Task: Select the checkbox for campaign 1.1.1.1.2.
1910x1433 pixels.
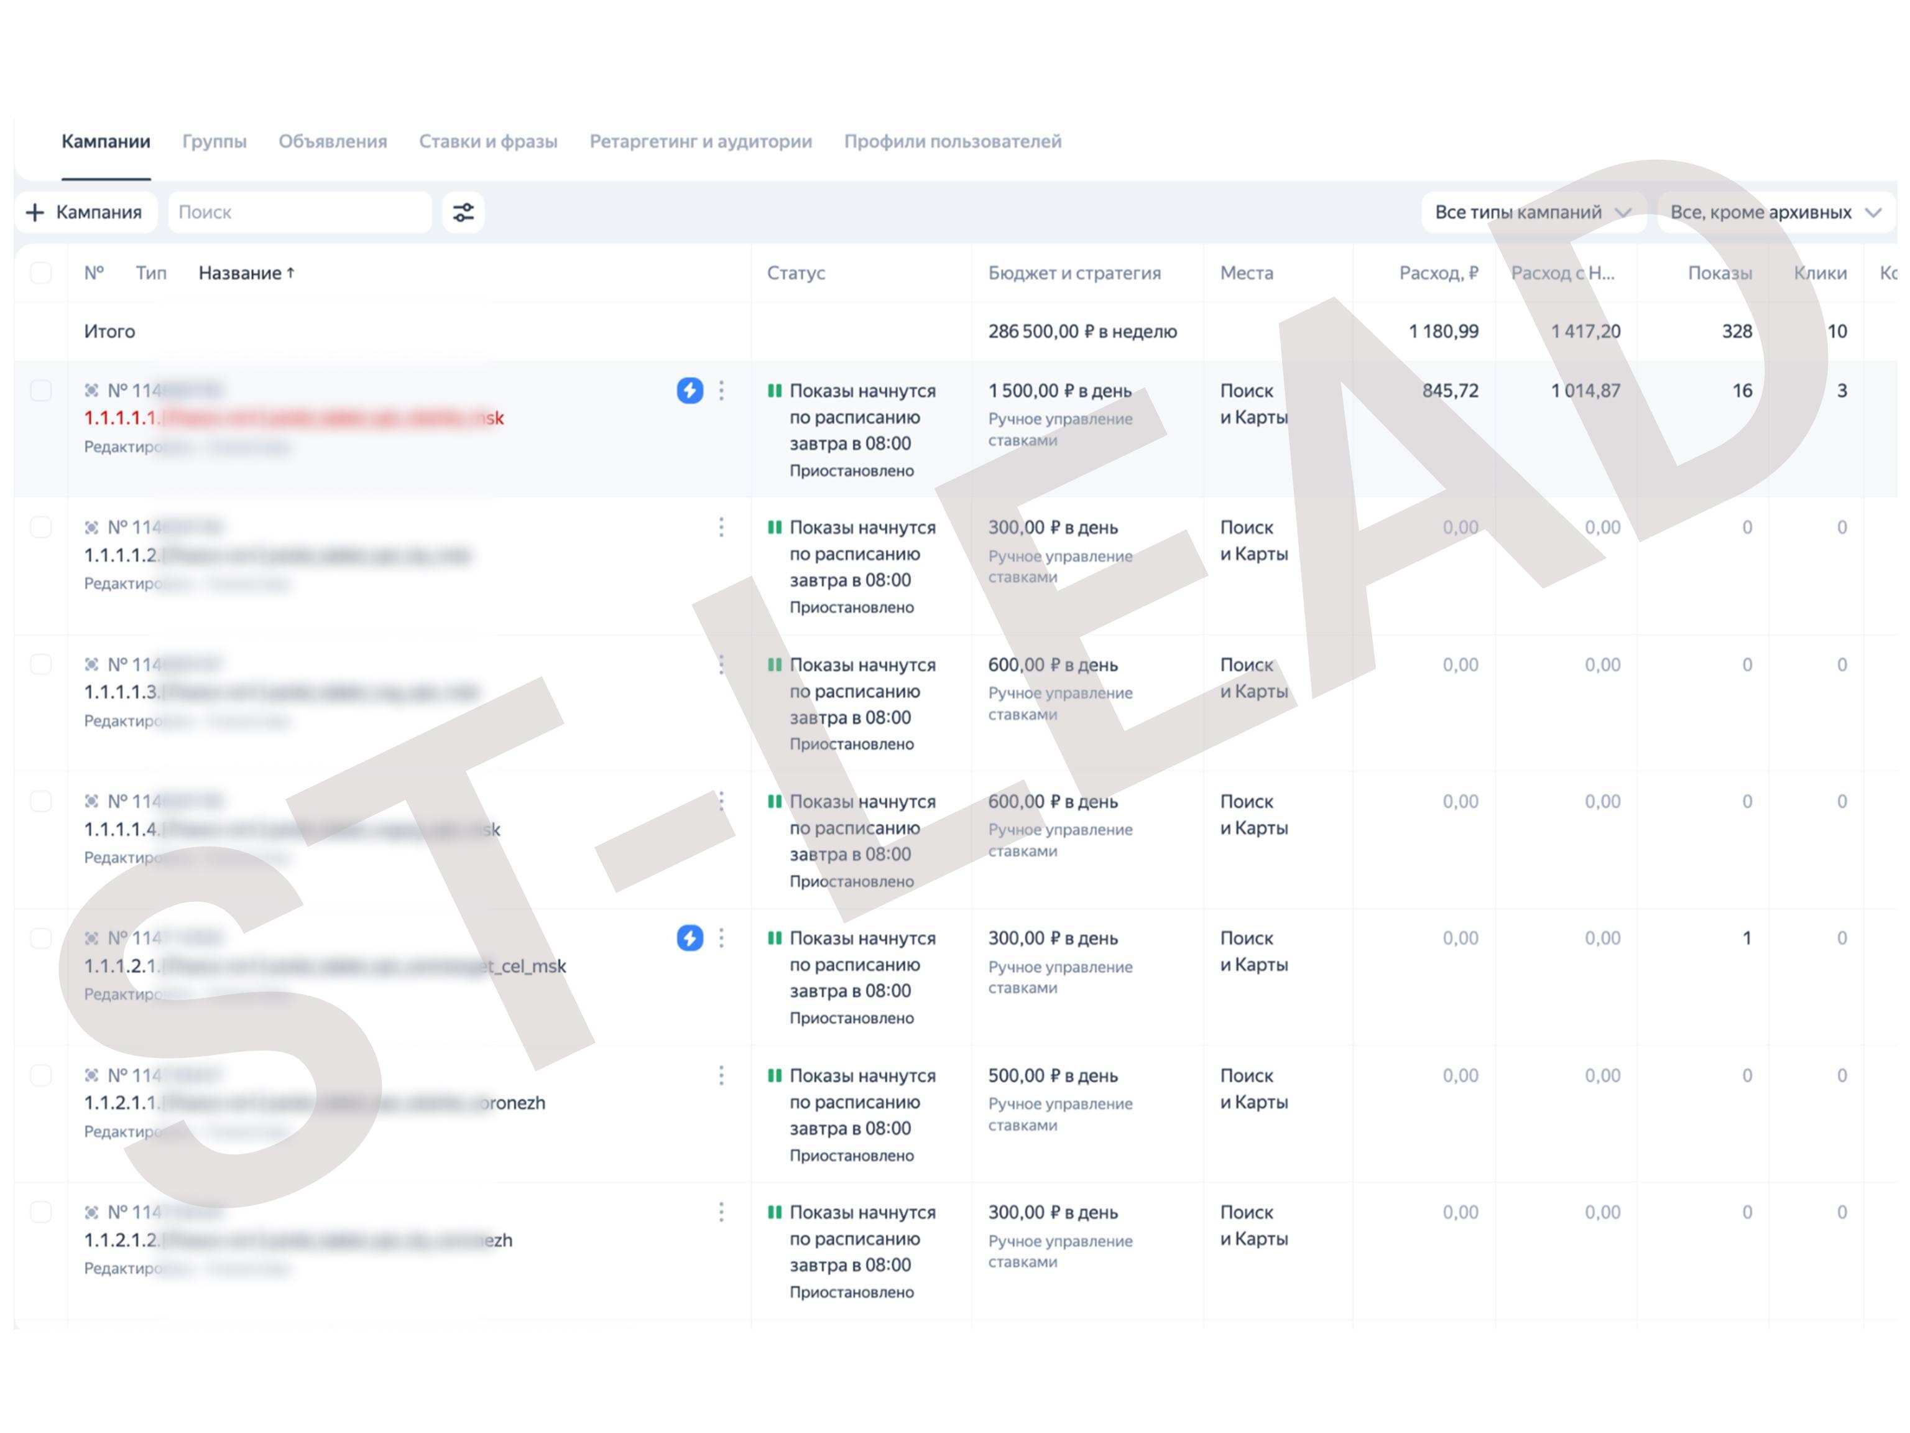Action: click(40, 527)
